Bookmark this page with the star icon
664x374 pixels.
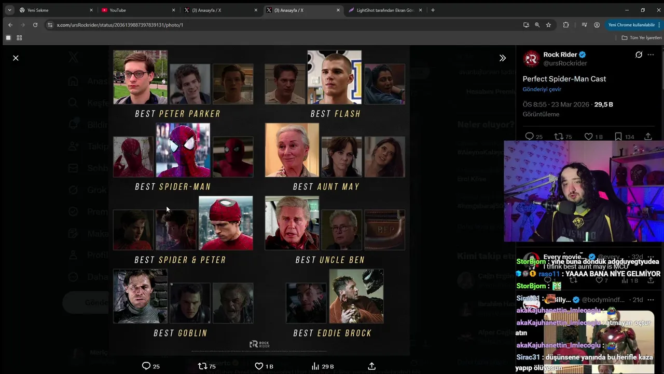pyautogui.click(x=548, y=24)
